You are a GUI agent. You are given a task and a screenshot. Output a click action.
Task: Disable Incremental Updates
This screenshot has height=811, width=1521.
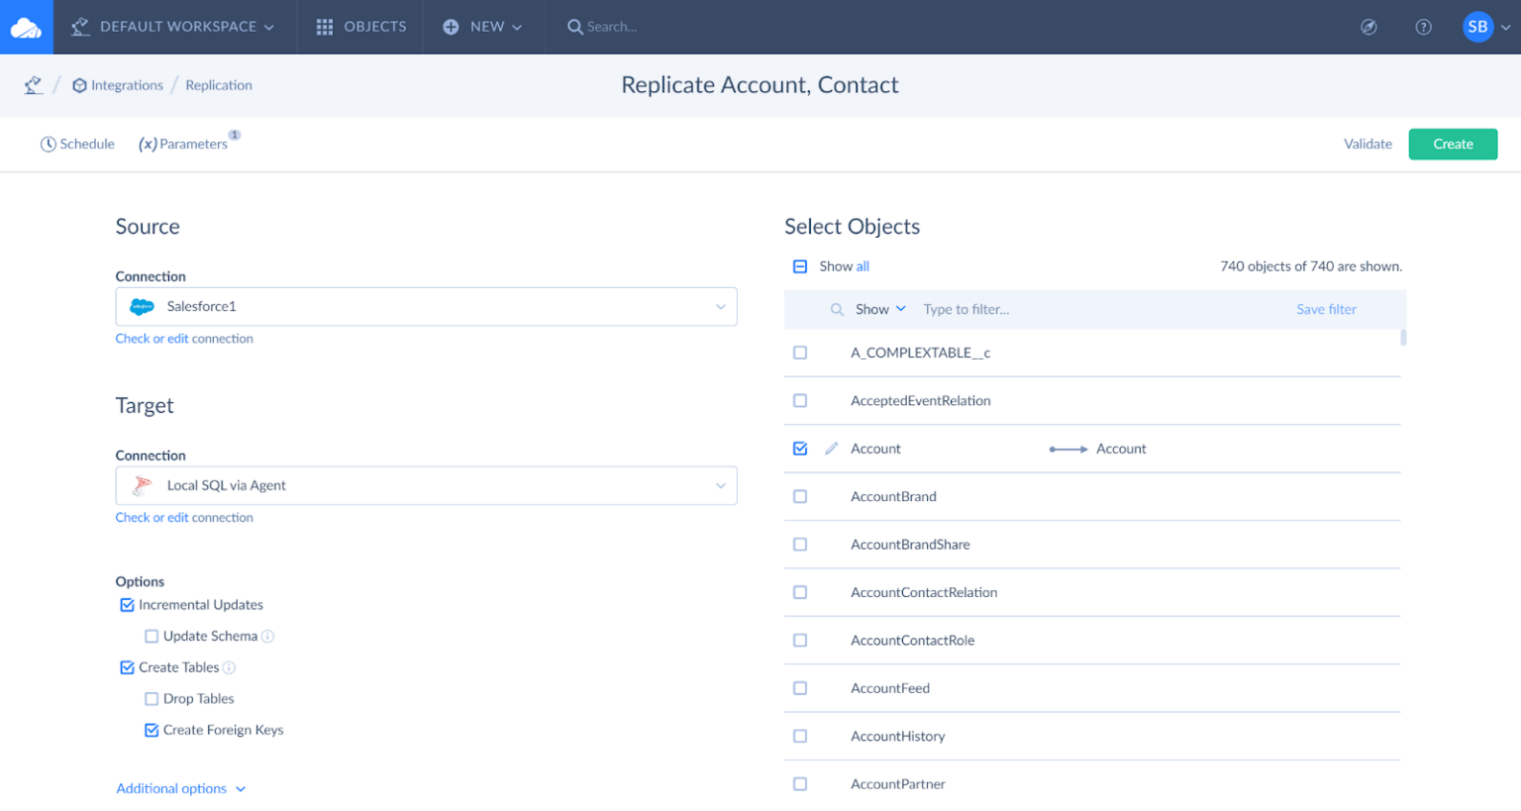pos(127,604)
